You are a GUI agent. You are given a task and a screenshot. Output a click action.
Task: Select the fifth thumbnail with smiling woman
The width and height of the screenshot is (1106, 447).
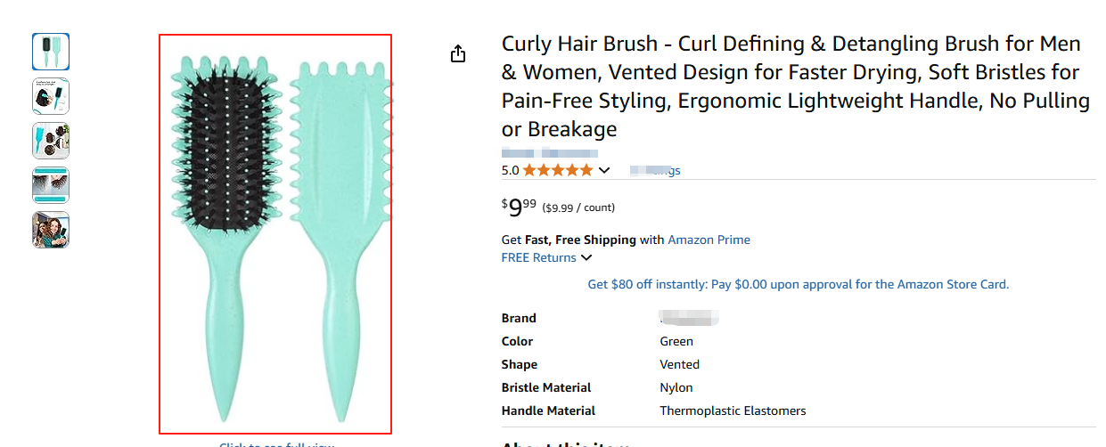51,230
